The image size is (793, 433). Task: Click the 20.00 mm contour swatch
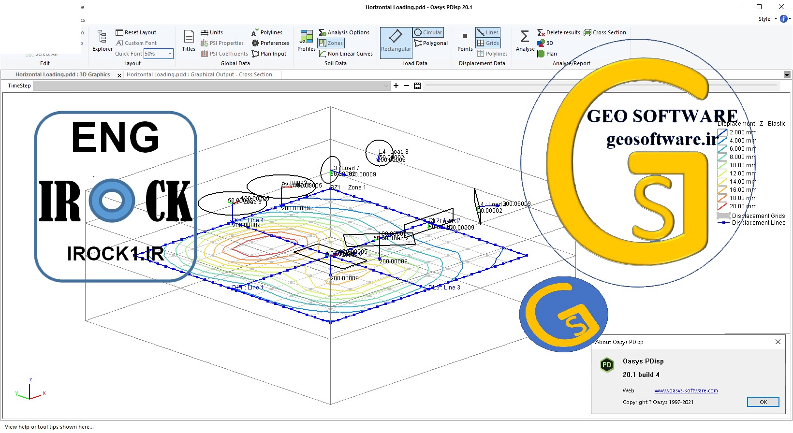722,206
